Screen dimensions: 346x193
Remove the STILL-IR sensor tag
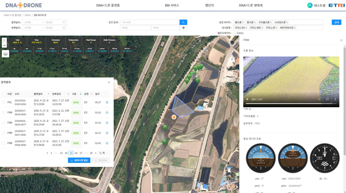click(276, 28)
